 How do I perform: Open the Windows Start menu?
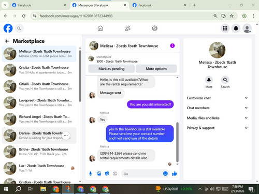[x=6, y=189]
